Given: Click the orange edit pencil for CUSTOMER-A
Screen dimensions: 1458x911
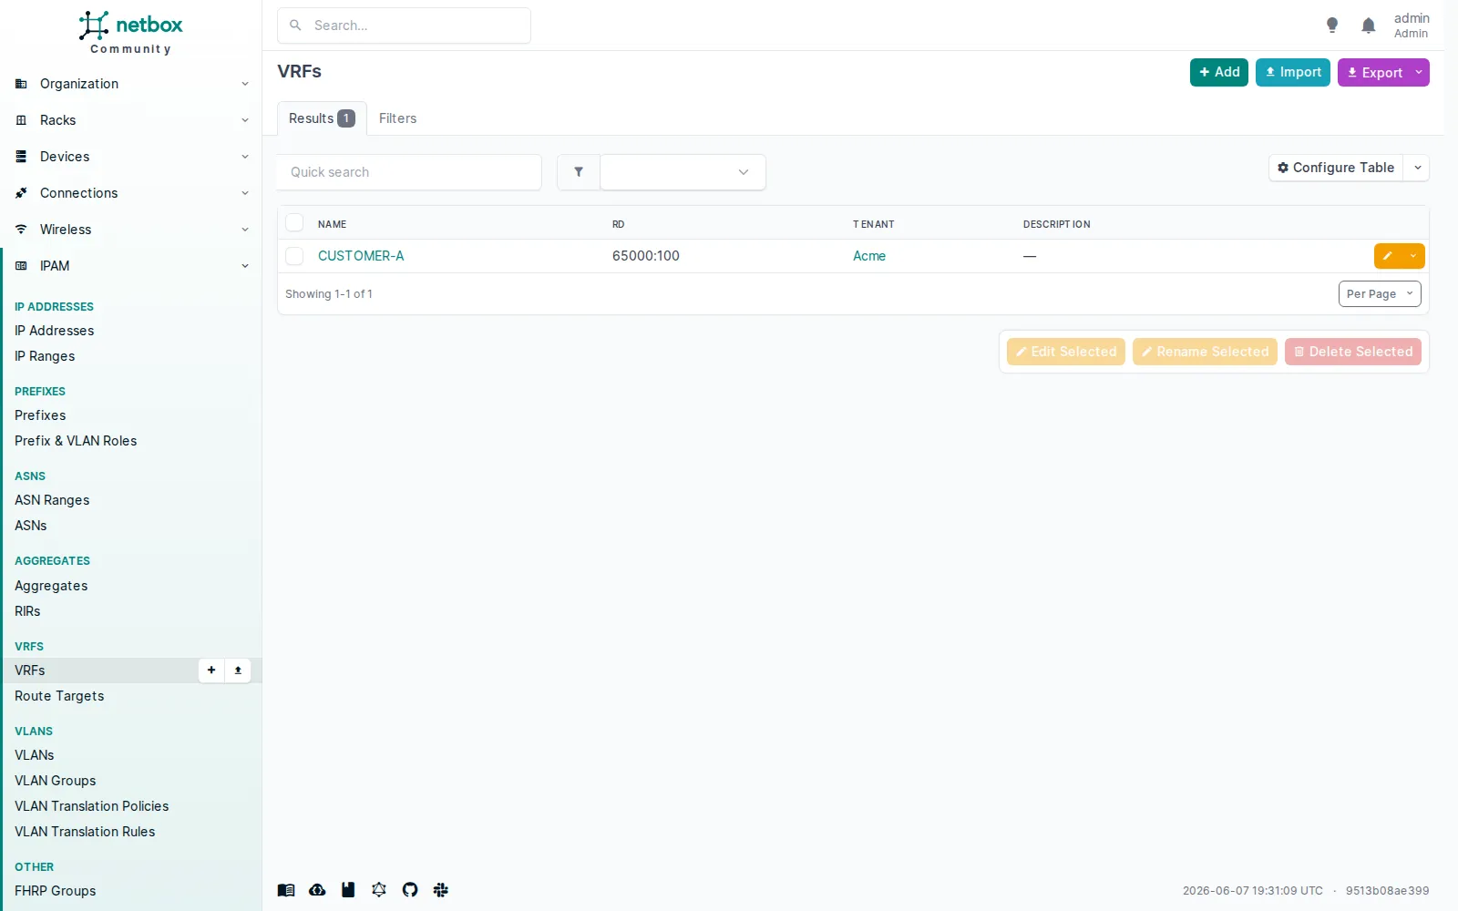Looking at the screenshot, I should 1388,256.
